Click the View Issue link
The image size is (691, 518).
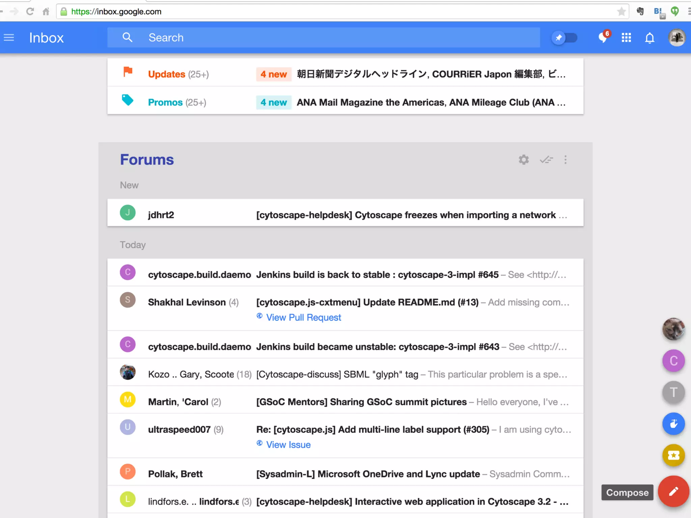pyautogui.click(x=288, y=444)
